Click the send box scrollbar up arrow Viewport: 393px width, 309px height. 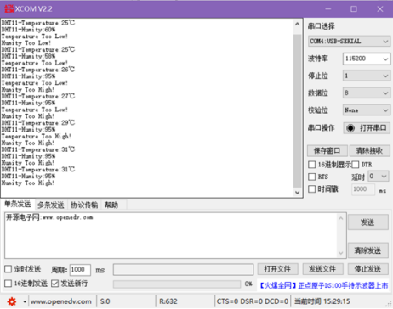click(341, 218)
